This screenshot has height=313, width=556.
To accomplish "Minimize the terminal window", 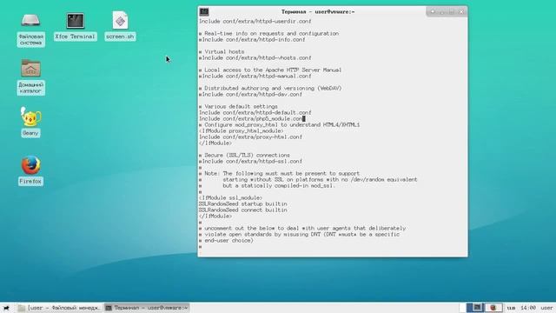I will 442,12.
